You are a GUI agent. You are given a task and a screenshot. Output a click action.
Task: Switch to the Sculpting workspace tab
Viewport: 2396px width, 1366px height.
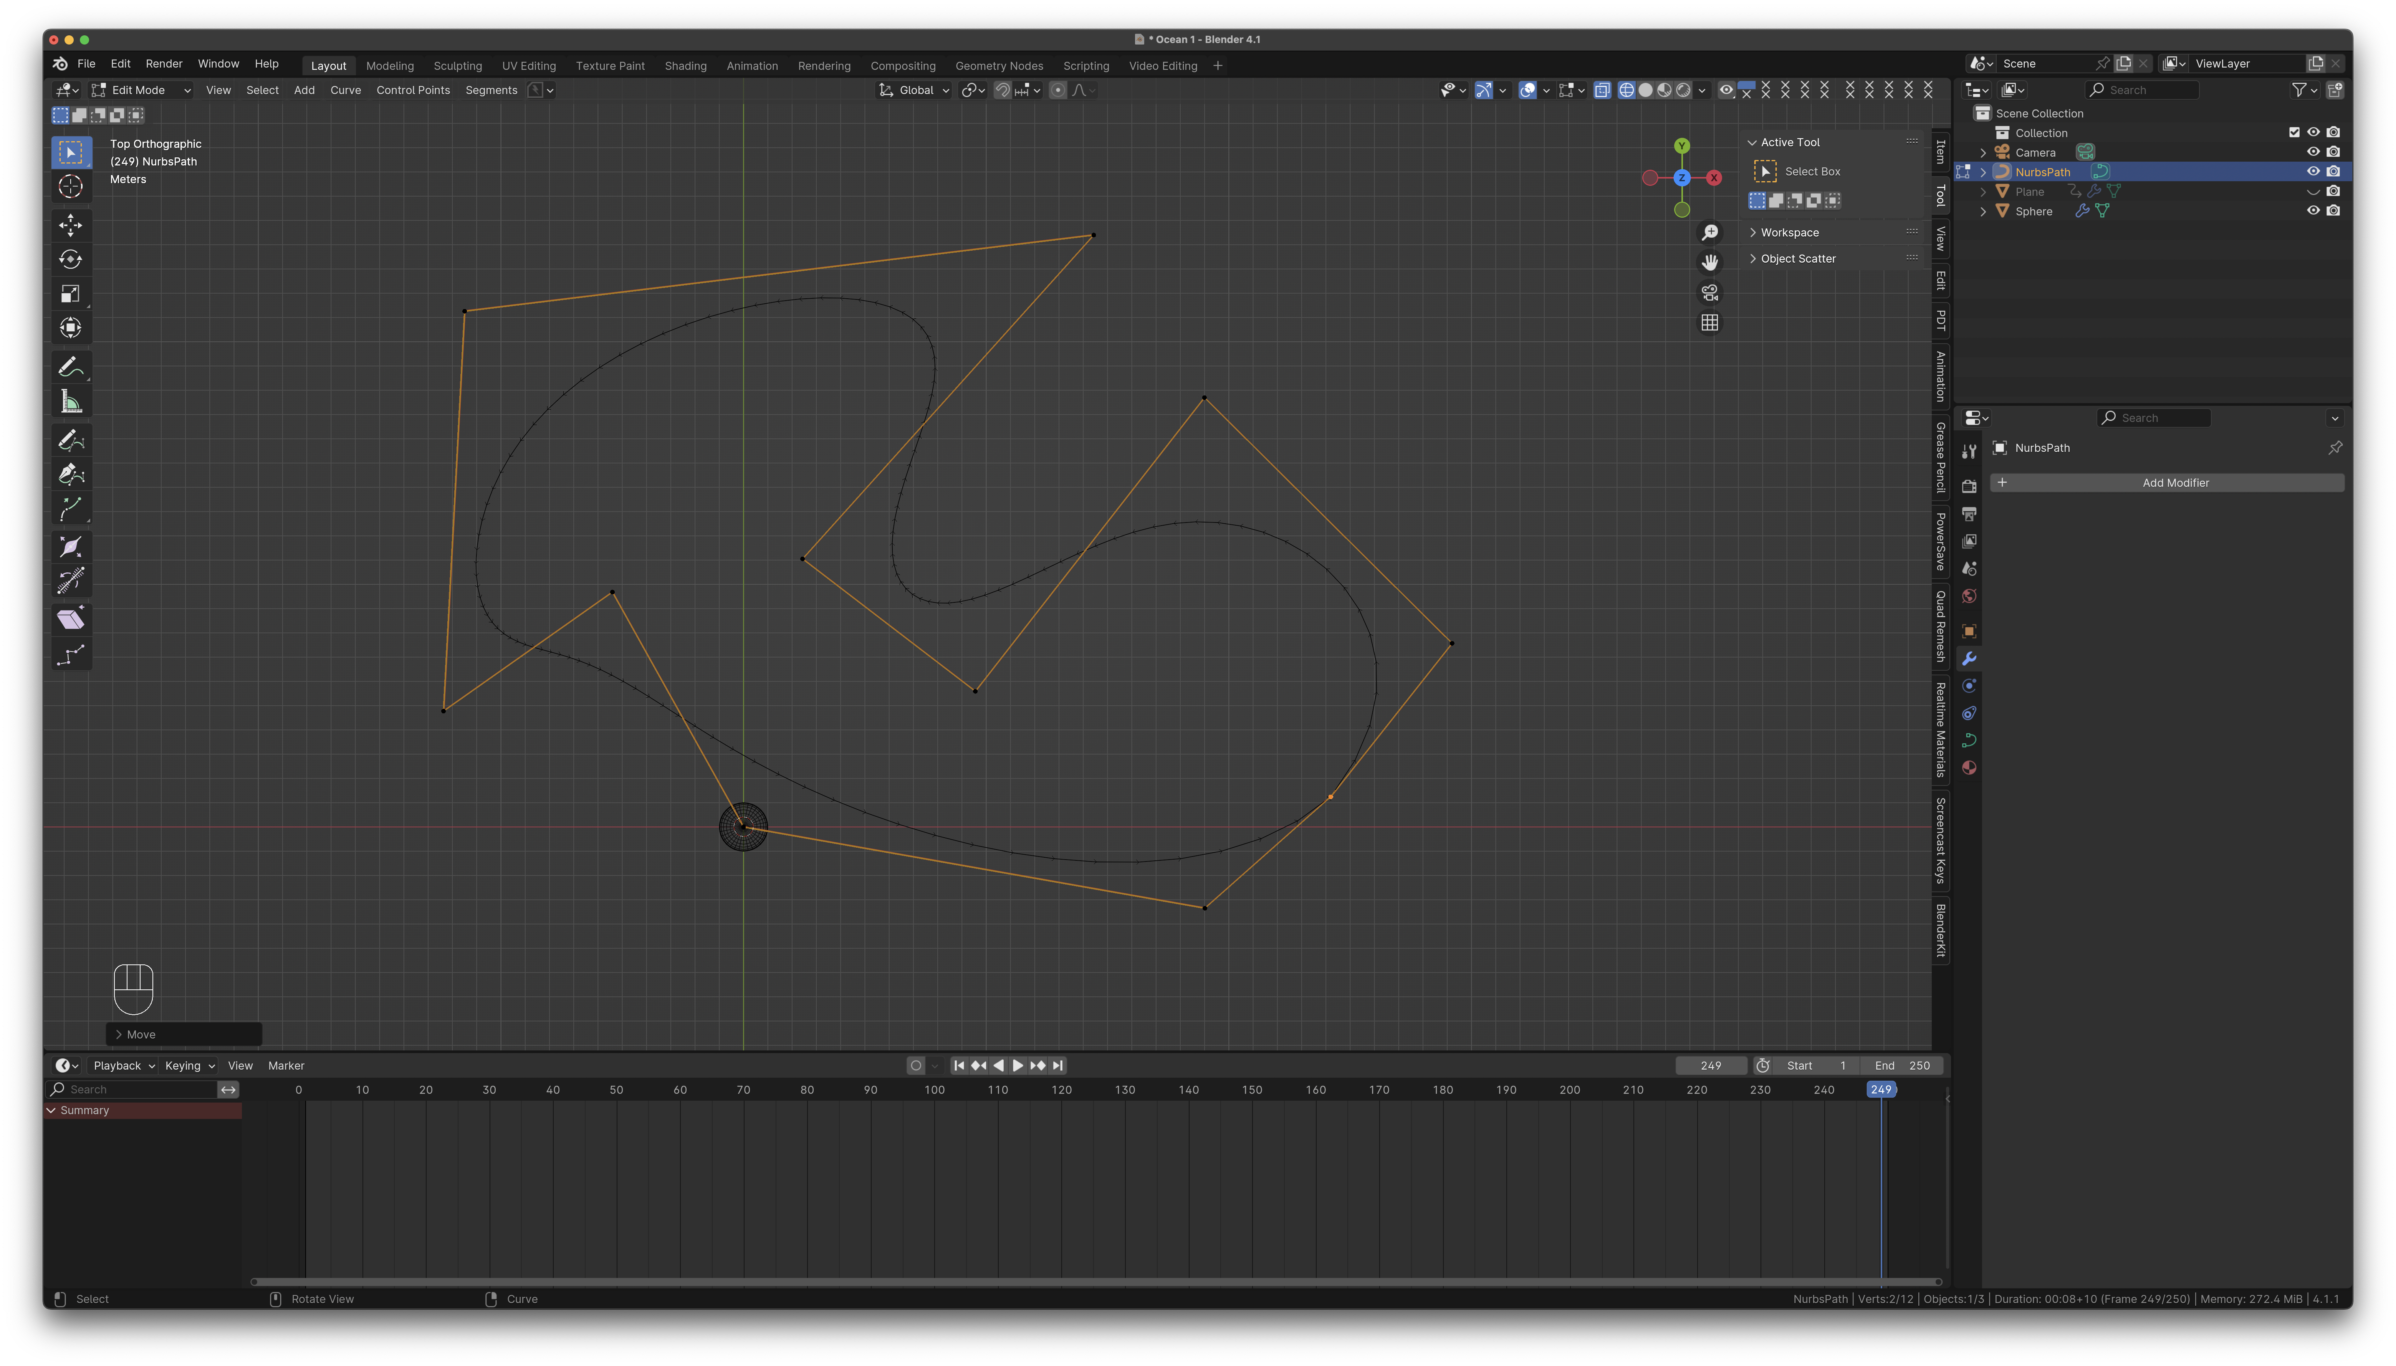coord(458,66)
